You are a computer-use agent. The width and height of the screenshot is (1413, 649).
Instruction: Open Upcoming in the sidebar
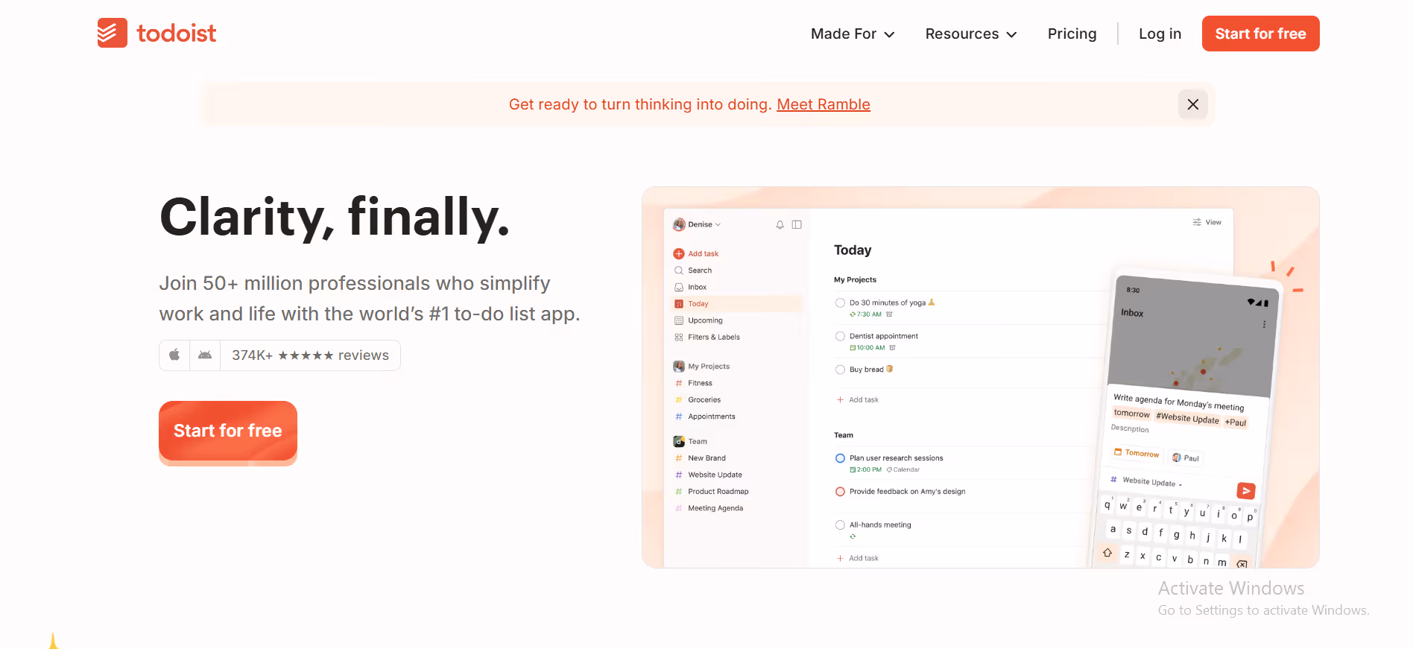[x=705, y=320]
